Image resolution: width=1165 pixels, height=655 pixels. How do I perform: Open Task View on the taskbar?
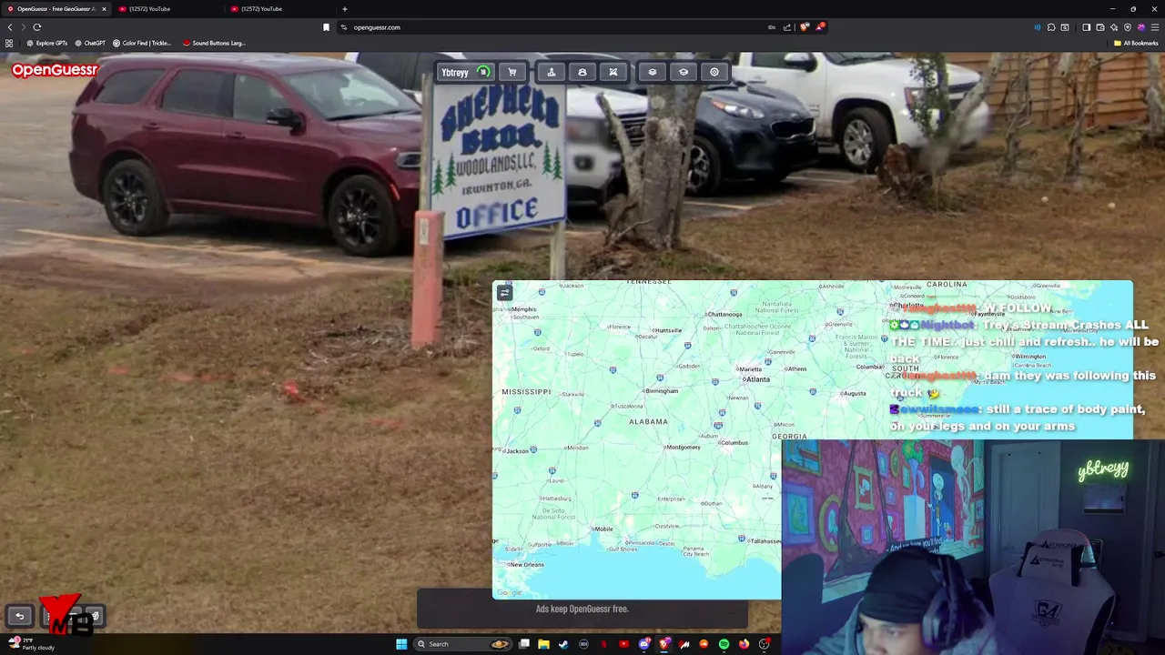524,644
